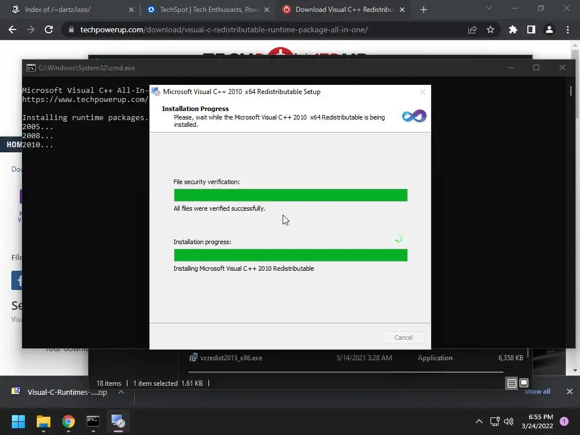The image size is (580, 435).
Task: Open Windows Start menu
Action: 18,421
